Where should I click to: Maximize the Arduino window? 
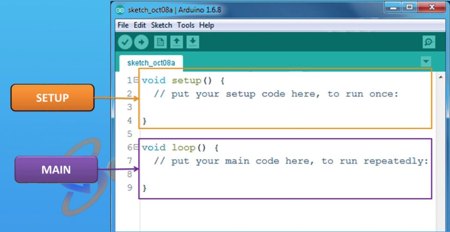click(x=410, y=7)
